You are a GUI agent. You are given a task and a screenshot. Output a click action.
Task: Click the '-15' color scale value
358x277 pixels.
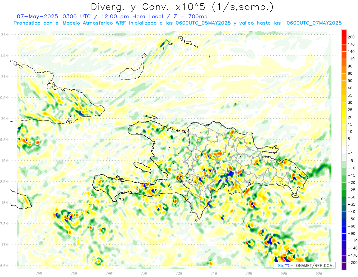(x=352, y=175)
